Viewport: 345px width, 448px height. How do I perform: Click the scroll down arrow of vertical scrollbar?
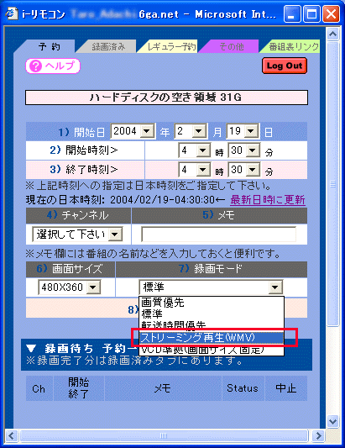(x=332, y=421)
